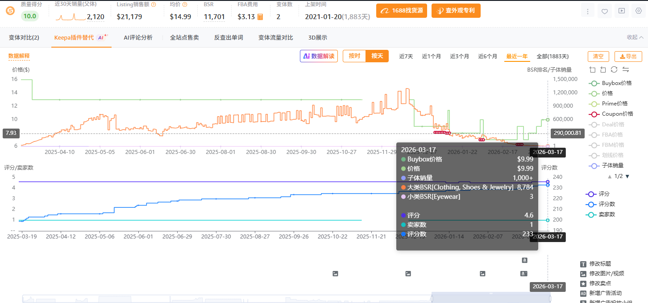
Task: Open the three-dot more options menu
Action: coord(588,12)
